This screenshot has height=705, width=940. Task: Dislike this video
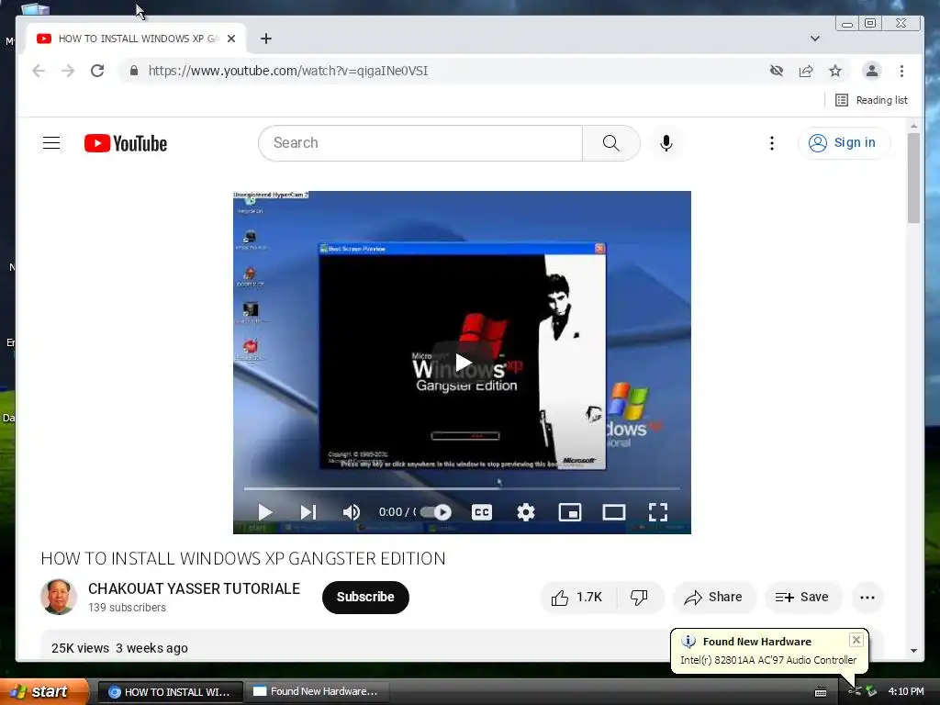click(x=639, y=597)
